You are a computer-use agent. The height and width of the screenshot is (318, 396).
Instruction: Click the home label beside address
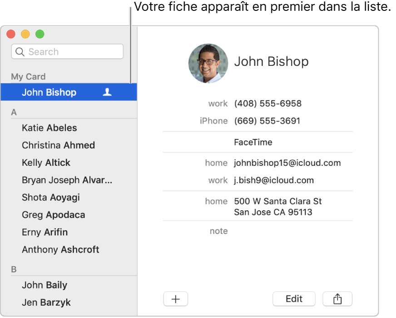[216, 201]
